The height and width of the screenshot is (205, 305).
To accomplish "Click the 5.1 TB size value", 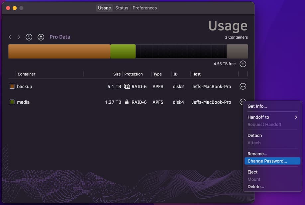I will pyautogui.click(x=114, y=86).
